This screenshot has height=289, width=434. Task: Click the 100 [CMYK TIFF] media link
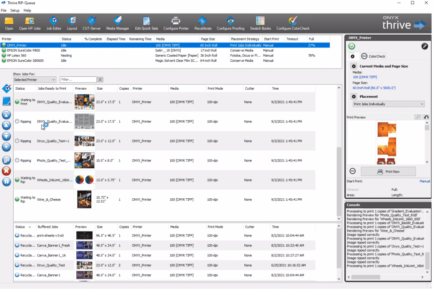click(x=365, y=77)
